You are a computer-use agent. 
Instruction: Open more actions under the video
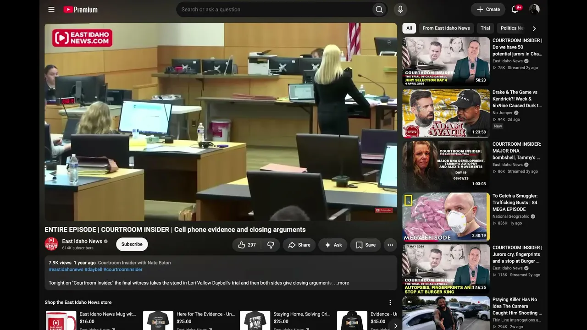click(x=390, y=245)
